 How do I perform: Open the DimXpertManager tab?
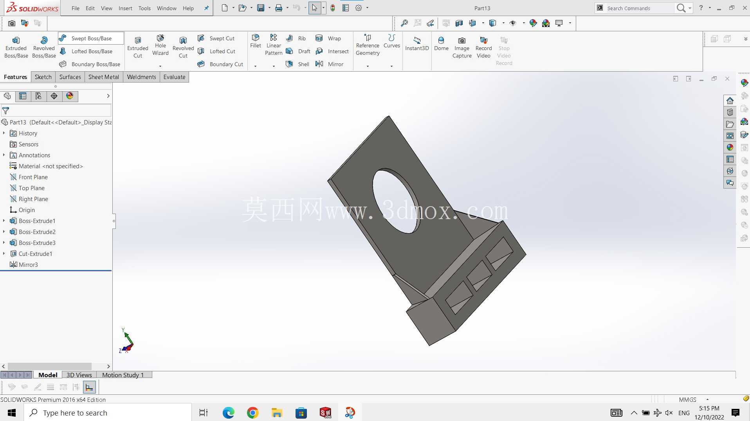(54, 96)
